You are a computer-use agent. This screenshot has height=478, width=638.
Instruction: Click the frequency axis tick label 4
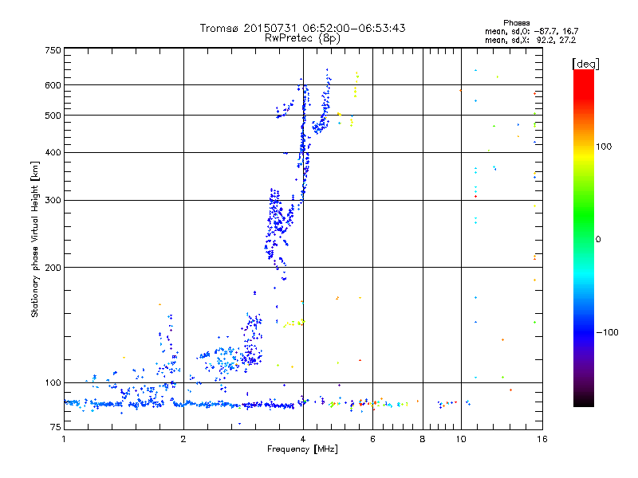tap(303, 439)
